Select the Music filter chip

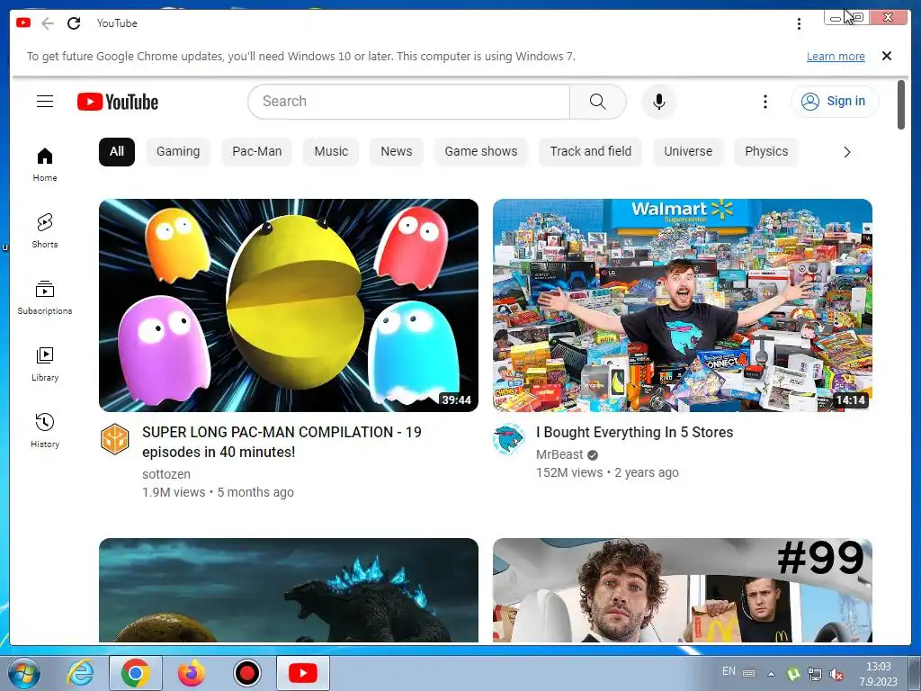pyautogui.click(x=331, y=151)
